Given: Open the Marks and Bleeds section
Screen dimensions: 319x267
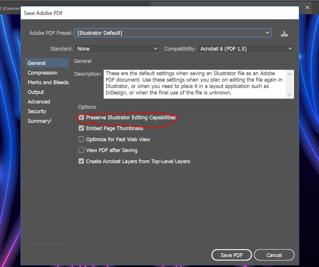Looking at the screenshot, I should pos(47,82).
